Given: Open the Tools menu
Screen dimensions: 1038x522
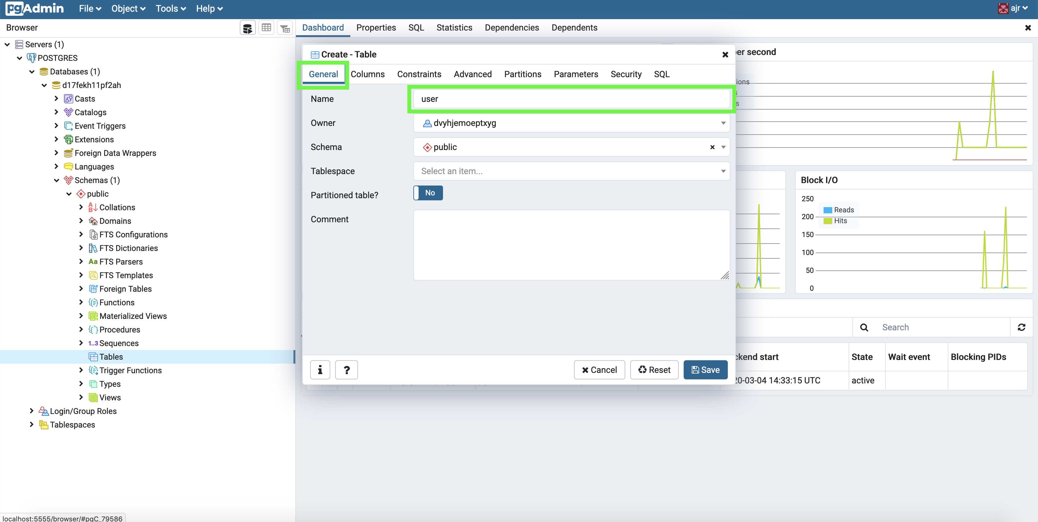Looking at the screenshot, I should 171,9.
